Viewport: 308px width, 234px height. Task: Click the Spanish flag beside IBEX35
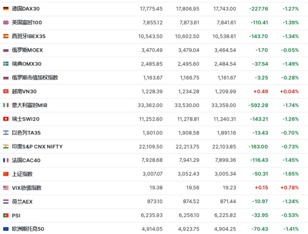6,36
